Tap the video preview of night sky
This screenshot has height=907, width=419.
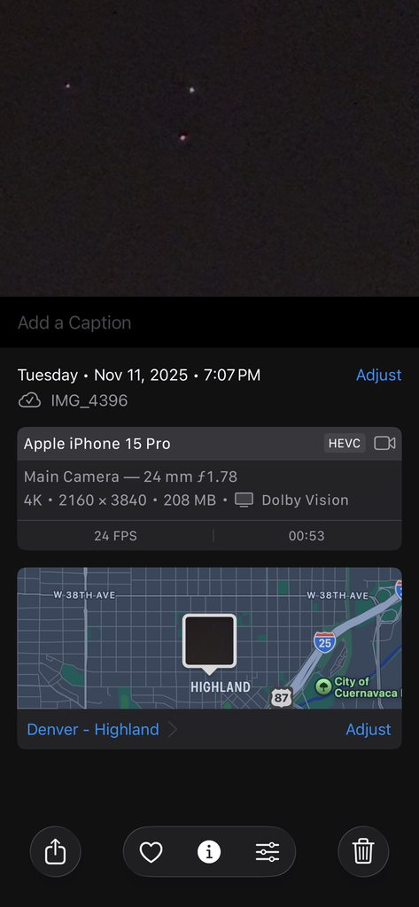(209, 148)
